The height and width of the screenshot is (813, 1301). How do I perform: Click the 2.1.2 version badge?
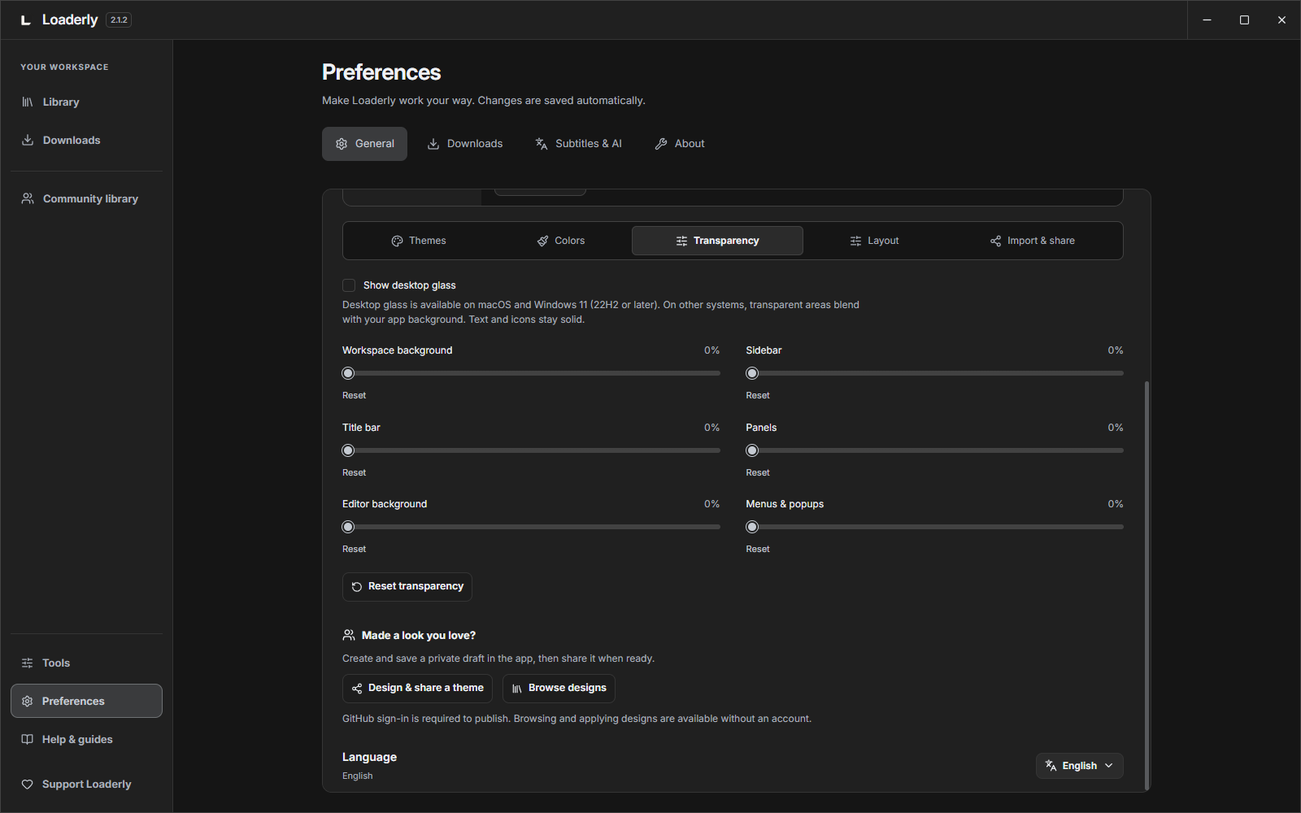tap(119, 20)
